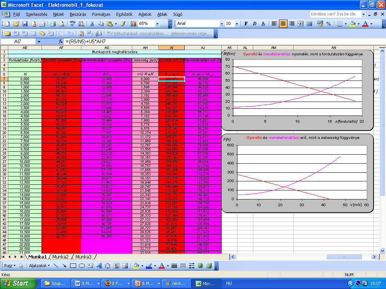386x289 pixels.
Task: Open the Rajz drawing menu
Action: click(10, 266)
